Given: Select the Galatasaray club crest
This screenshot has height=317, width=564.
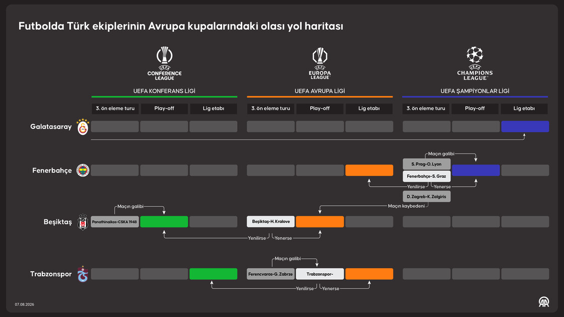Looking at the screenshot, I should coord(83,126).
